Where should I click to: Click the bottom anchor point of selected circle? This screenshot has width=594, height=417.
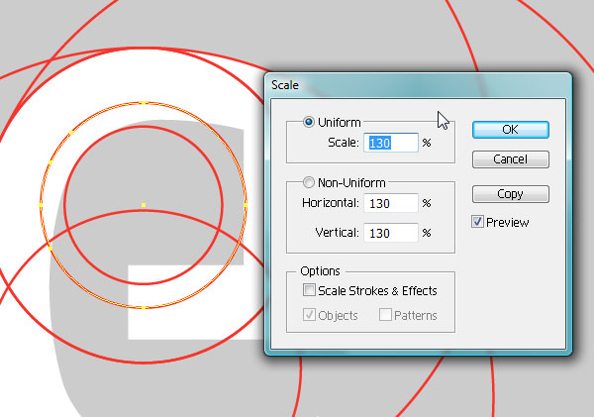(x=144, y=308)
